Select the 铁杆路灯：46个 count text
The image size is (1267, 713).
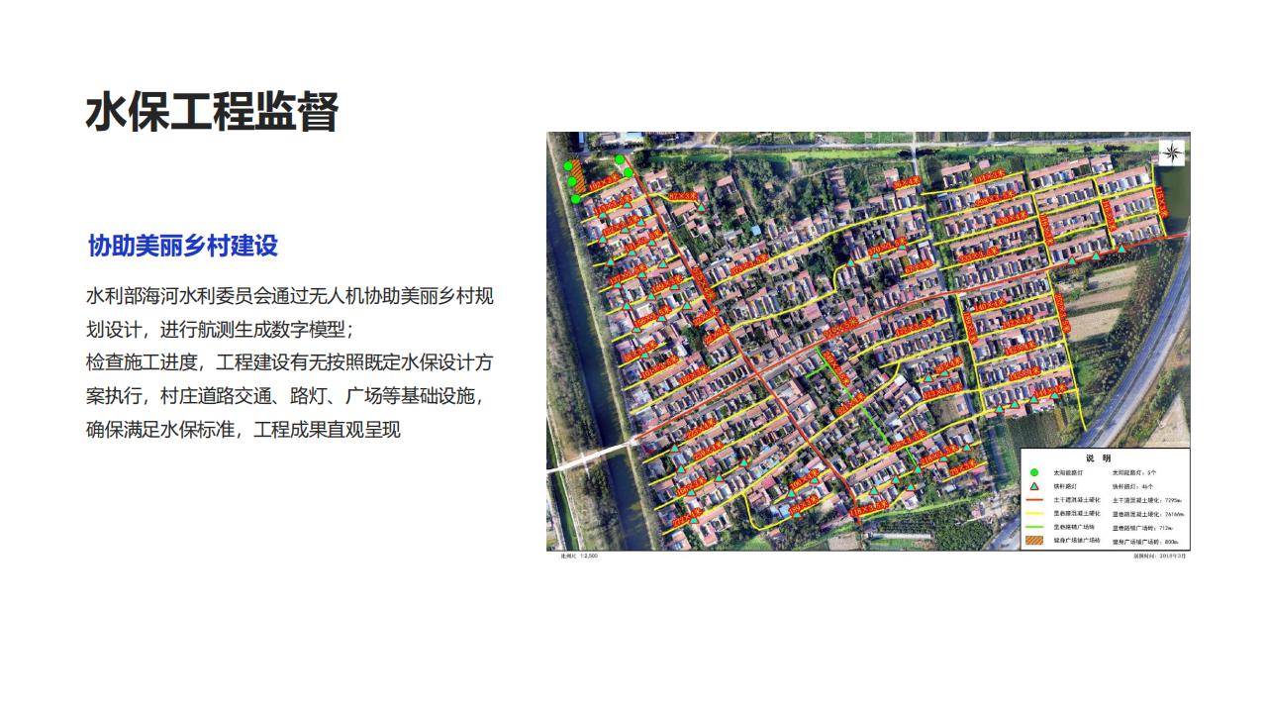[x=1133, y=487]
